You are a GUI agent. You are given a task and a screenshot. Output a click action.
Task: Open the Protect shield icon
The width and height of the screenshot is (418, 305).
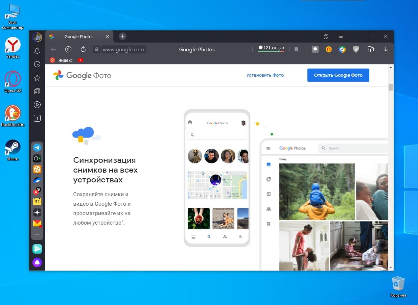coord(356,49)
